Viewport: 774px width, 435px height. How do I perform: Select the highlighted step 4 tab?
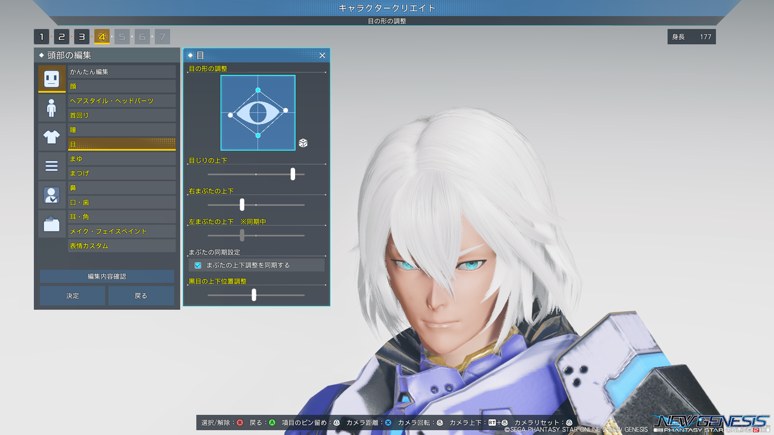[x=102, y=37]
